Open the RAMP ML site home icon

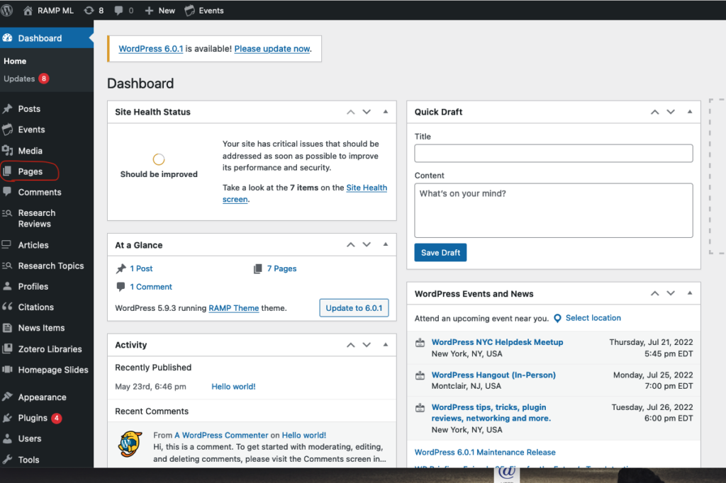(28, 11)
